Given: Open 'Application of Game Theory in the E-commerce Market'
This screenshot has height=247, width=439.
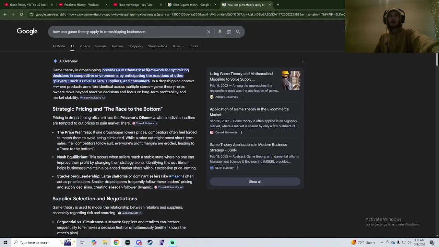Looking at the screenshot, I should coord(249,112).
